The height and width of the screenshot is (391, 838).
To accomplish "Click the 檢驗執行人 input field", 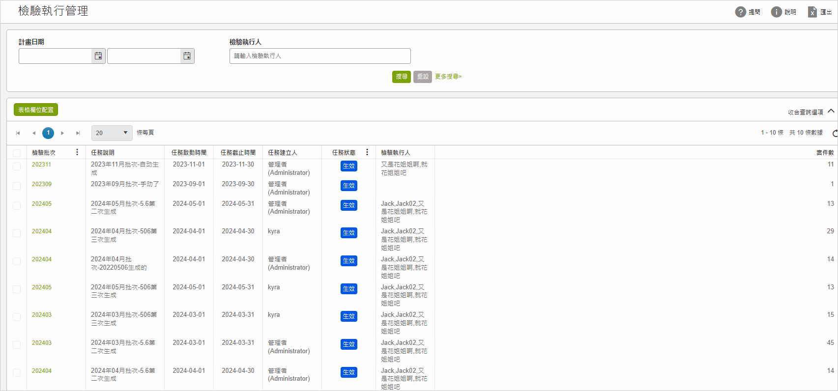I will point(320,56).
